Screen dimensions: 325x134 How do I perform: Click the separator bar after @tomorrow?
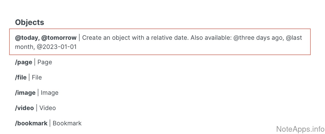(79, 38)
